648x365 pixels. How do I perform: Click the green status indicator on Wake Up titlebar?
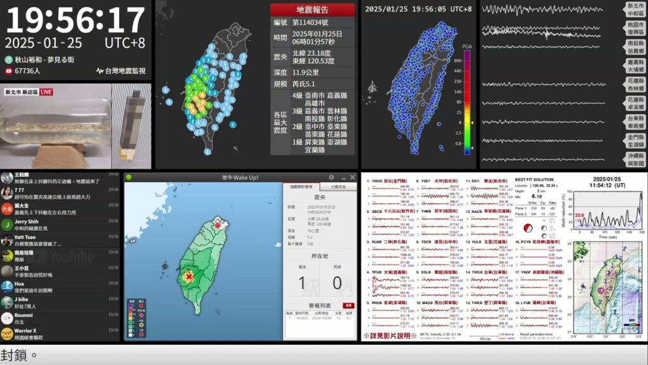(x=129, y=177)
